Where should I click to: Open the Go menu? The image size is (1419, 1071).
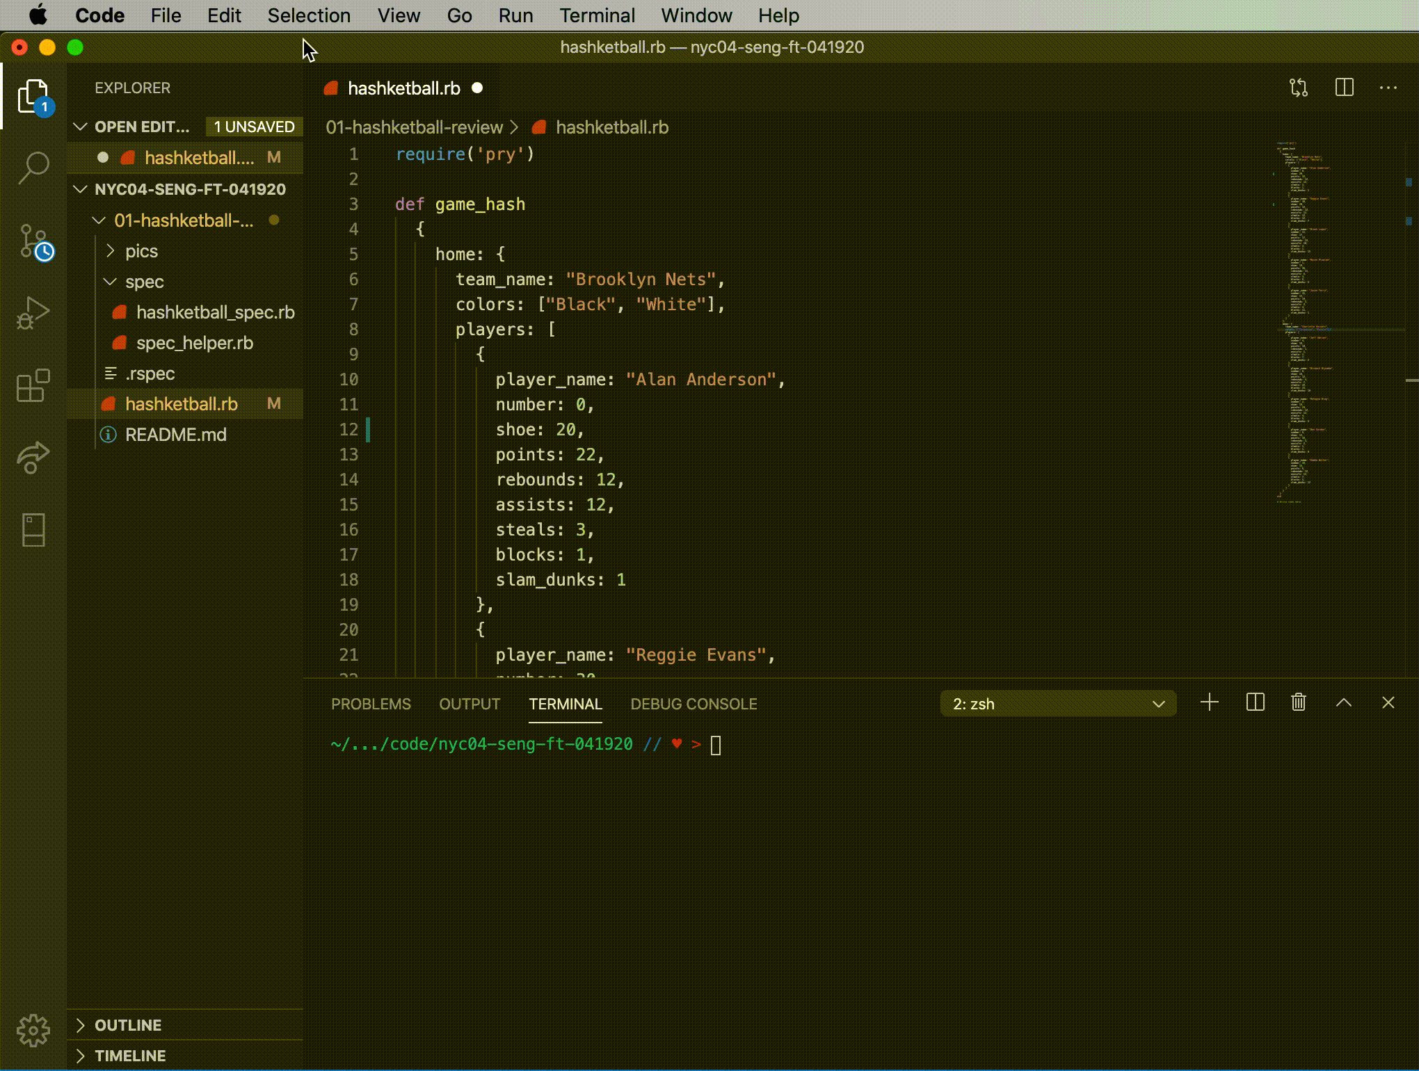(x=459, y=15)
